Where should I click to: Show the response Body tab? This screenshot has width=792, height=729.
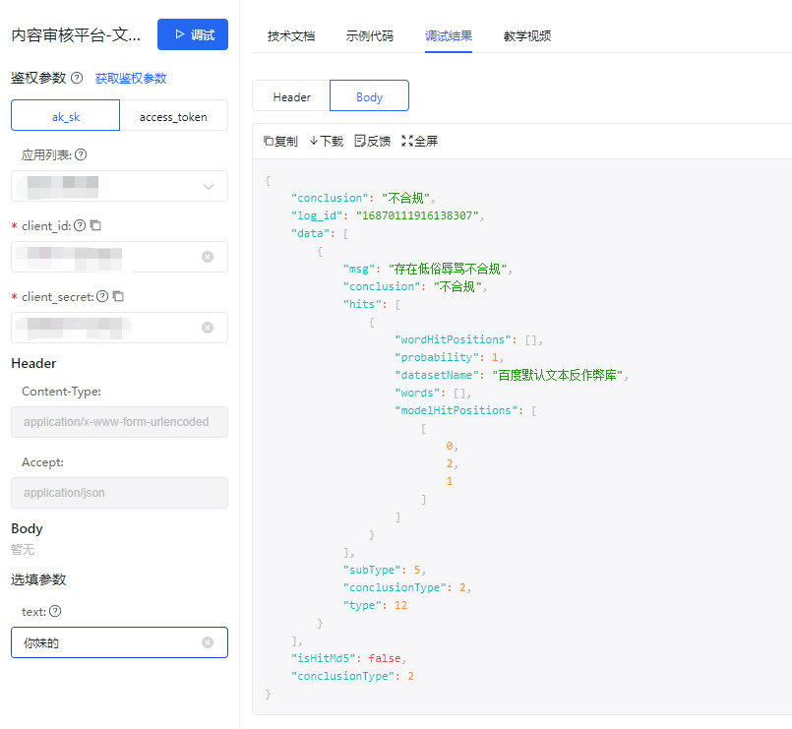(369, 96)
